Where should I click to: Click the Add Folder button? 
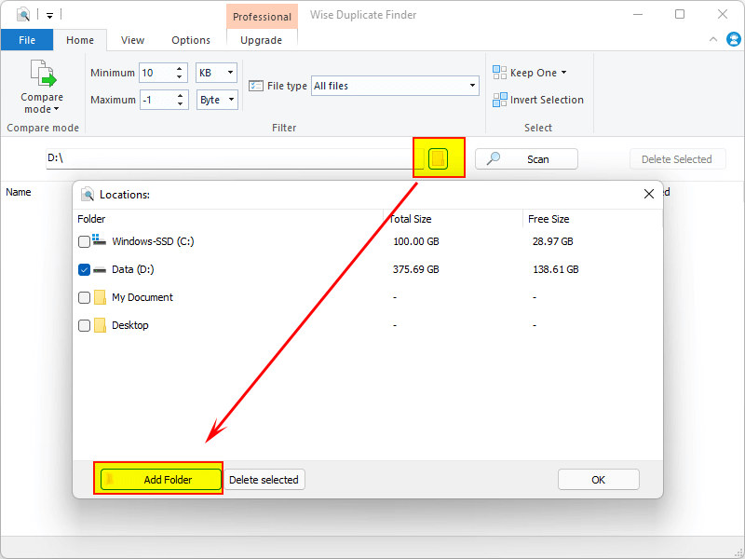pos(160,480)
